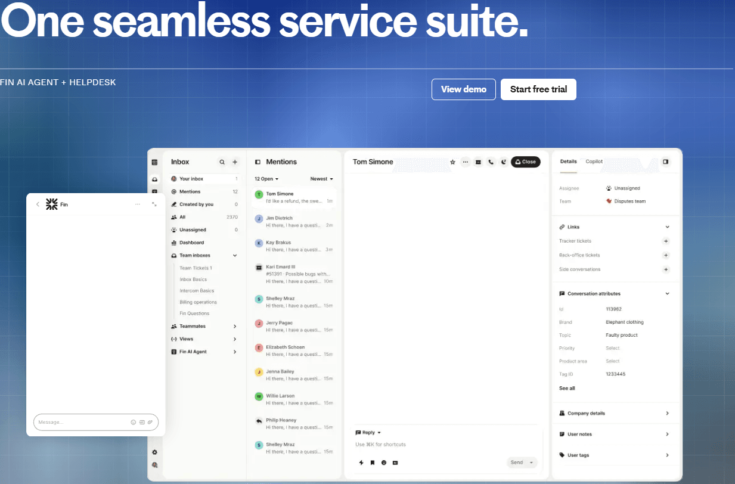Screen dimensions: 735x484
Task: Click the lightning bolt icon in reply composer
Action: tap(361, 463)
